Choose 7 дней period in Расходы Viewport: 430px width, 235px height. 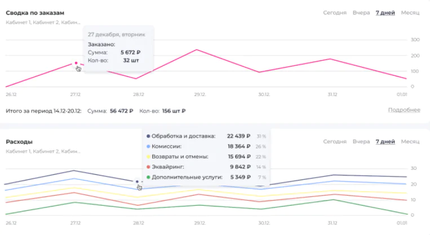click(x=385, y=142)
